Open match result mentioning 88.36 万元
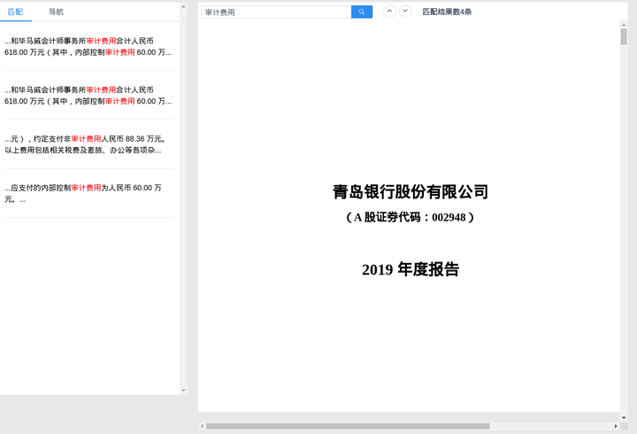The width and height of the screenshot is (637, 434). tap(89, 144)
